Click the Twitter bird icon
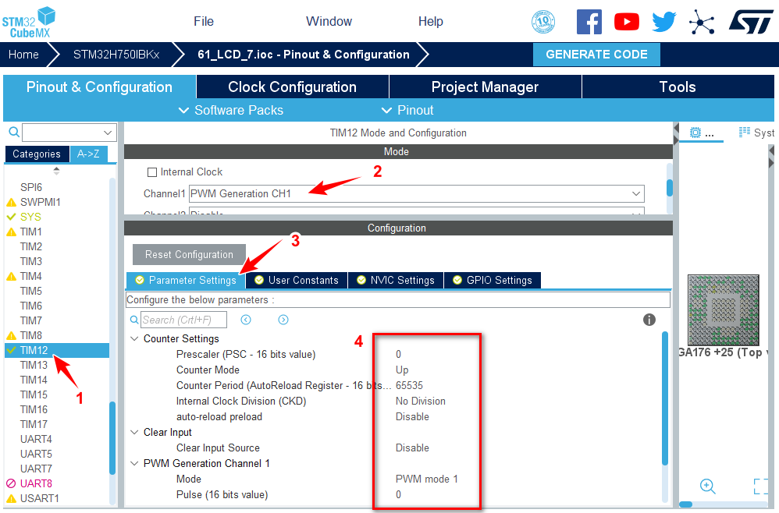The width and height of the screenshot is (779, 513). [x=663, y=22]
